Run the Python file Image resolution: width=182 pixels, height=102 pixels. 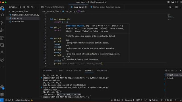170,7
